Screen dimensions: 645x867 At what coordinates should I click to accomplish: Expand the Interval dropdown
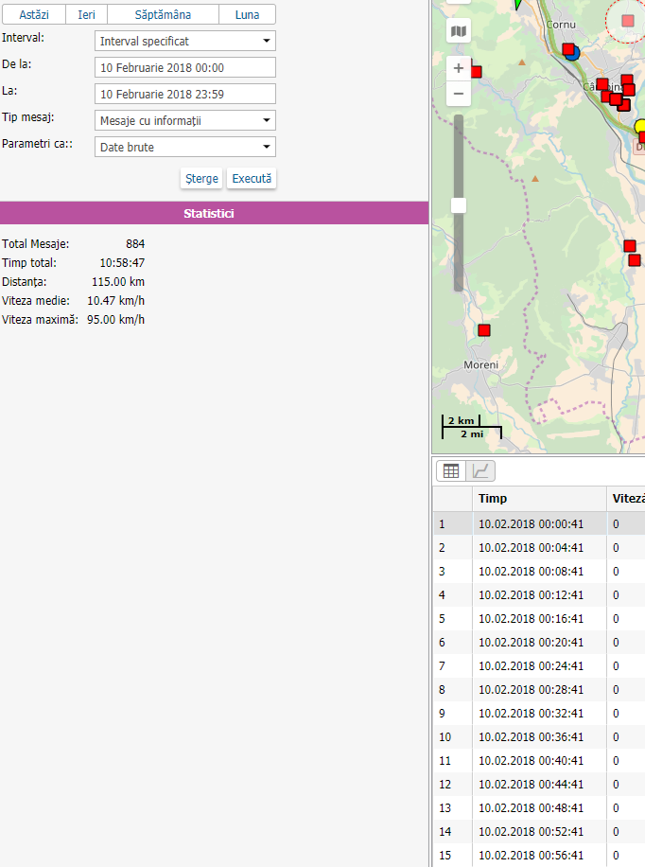pyautogui.click(x=185, y=42)
